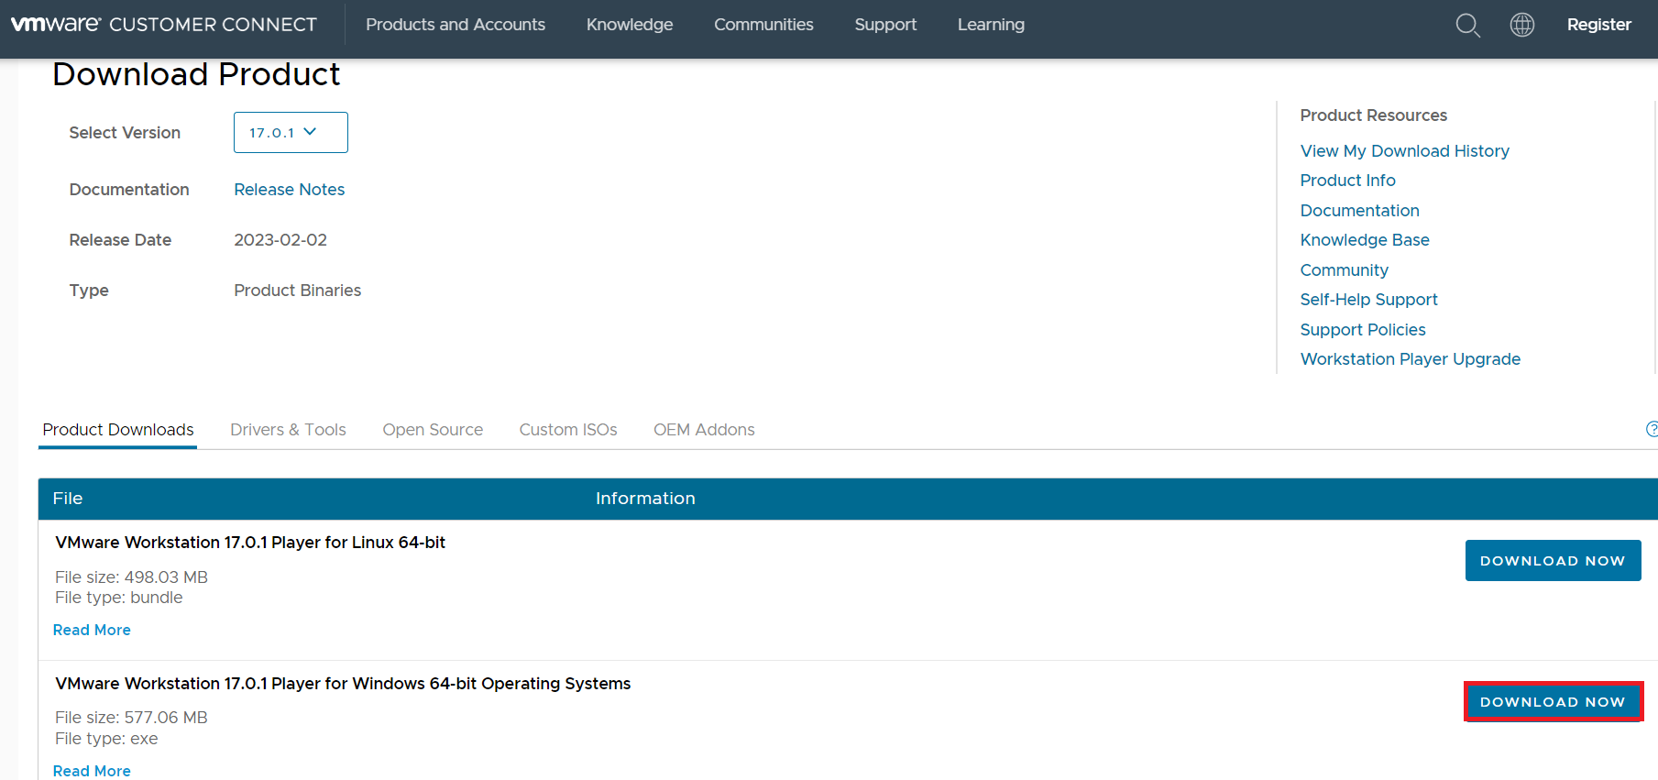This screenshot has height=780, width=1658.
Task: Download Now for Linux 64-bit Player
Action: pos(1553,561)
